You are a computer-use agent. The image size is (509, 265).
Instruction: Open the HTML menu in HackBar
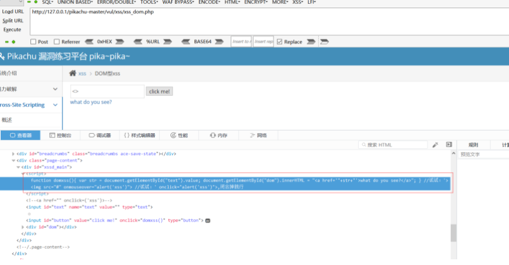pyautogui.click(x=232, y=3)
